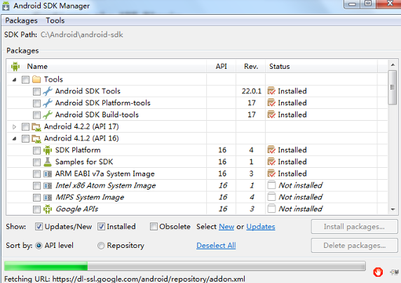This screenshot has height=283, width=401.
Task: Click the green Android SDK Build-tools wrench icon
Action: click(x=48, y=114)
